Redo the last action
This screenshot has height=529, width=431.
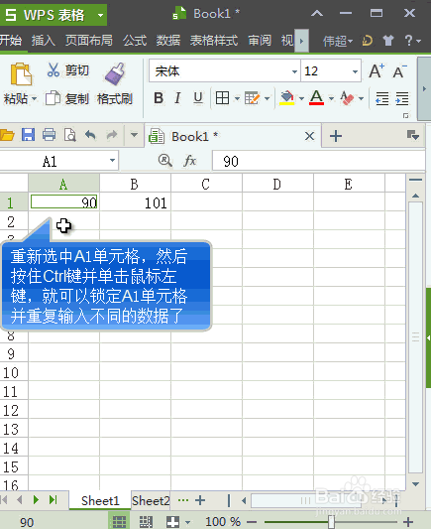[x=112, y=135]
